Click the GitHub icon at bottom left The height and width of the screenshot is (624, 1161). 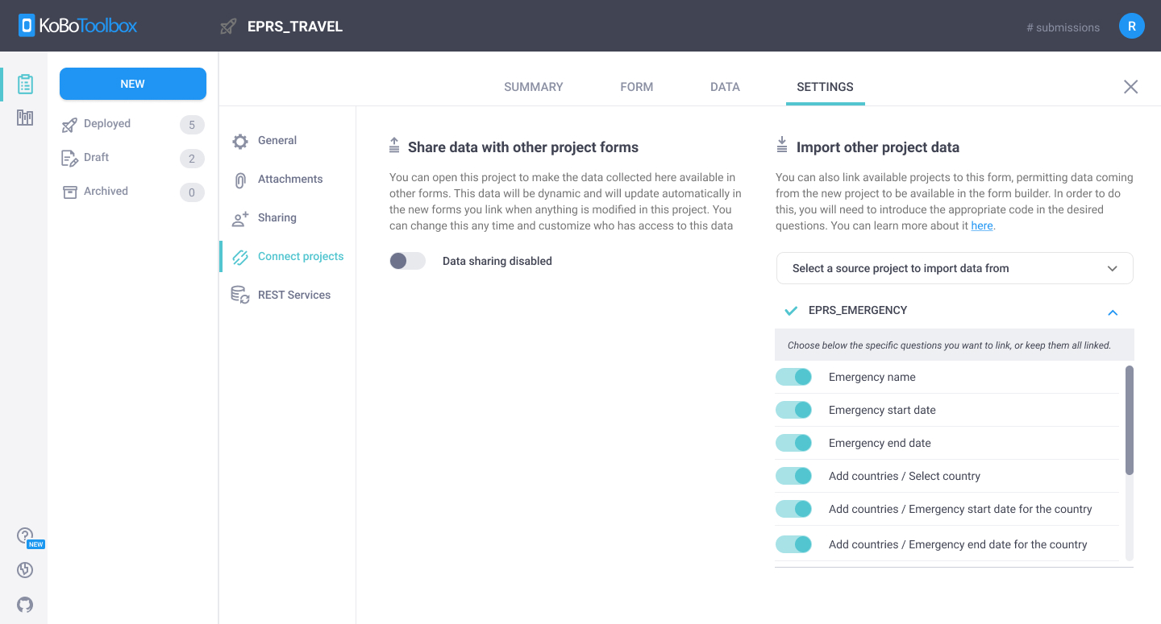(24, 605)
